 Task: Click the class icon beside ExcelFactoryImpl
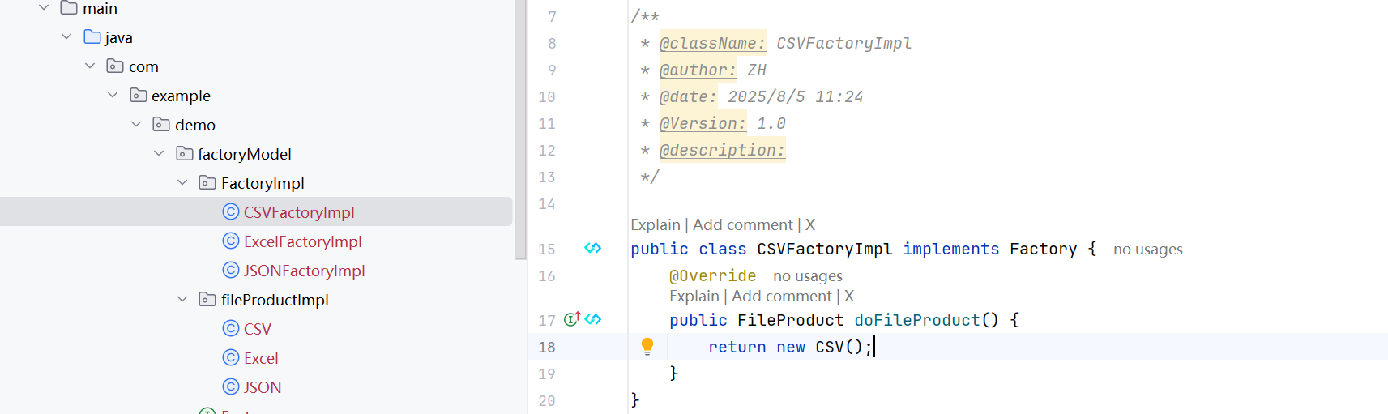click(231, 241)
